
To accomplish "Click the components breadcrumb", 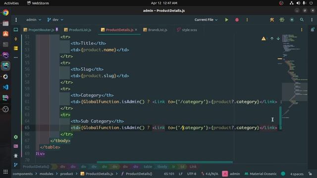I will click(x=23, y=174).
